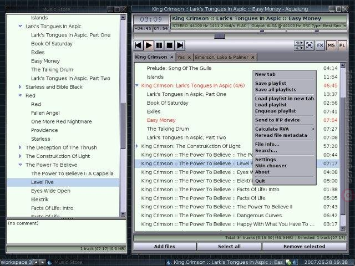Choose Quit in the context menu
Viewport: 355px width, 266px height.
tap(260, 181)
